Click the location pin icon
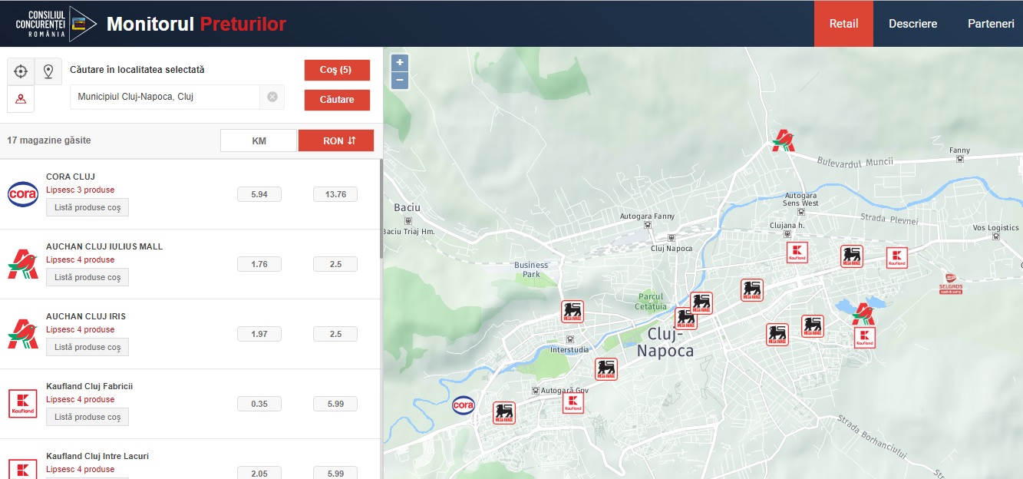1023x479 pixels. pyautogui.click(x=48, y=71)
